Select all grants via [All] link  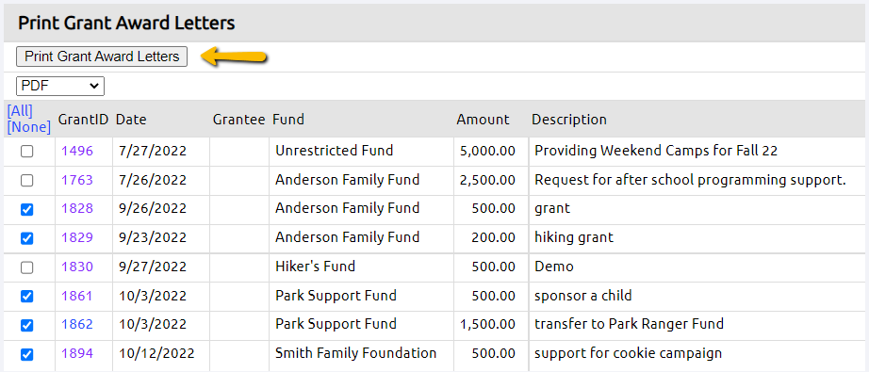(x=20, y=111)
